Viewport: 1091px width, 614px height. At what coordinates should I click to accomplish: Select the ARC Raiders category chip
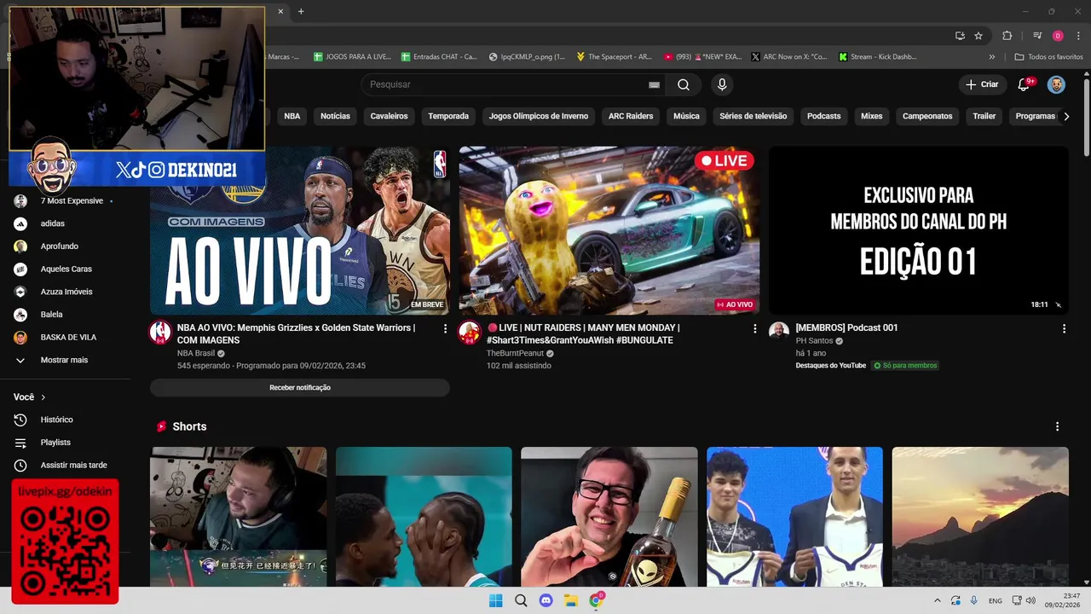pyautogui.click(x=631, y=116)
